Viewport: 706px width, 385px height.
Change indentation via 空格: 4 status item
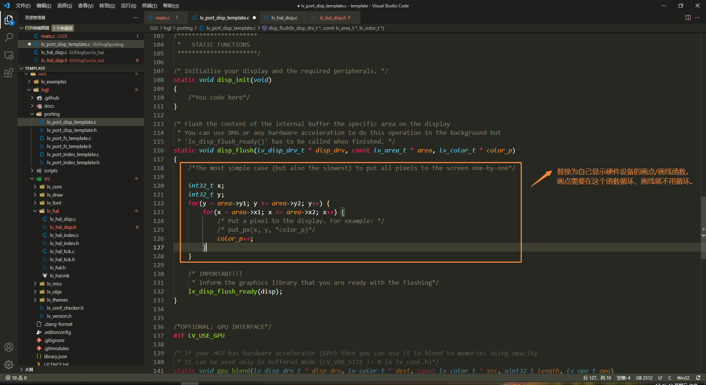click(623, 378)
